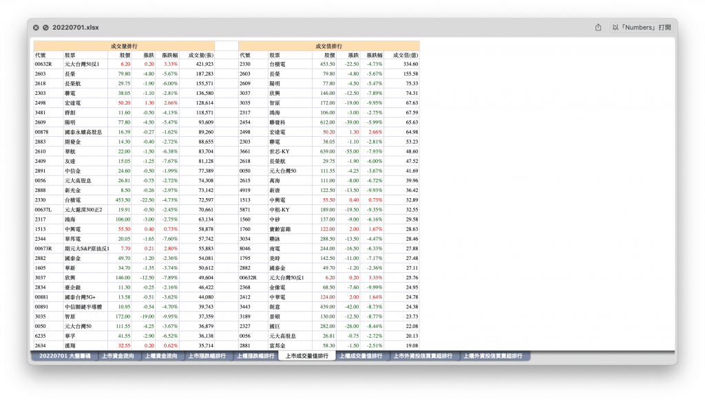Screen dimensions: 705x401
Task: Switch to the 上櫃外資投信買賣超排行 sheet tab
Action: pos(493,356)
